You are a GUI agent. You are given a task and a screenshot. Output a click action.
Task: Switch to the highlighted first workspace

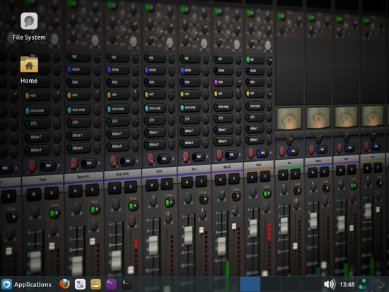tap(250, 284)
